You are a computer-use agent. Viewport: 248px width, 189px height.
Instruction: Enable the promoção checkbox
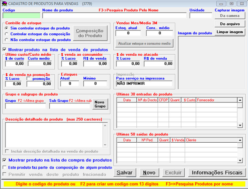(x=29, y=78)
